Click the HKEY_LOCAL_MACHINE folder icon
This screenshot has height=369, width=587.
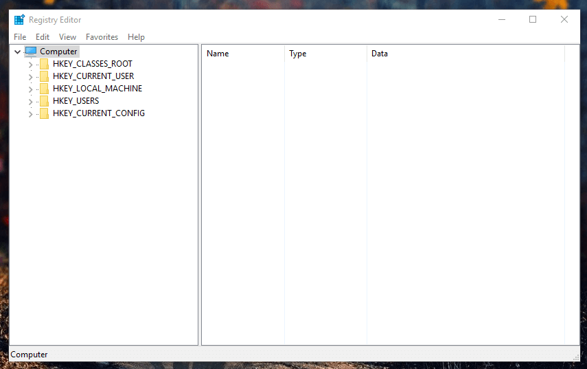(44, 89)
